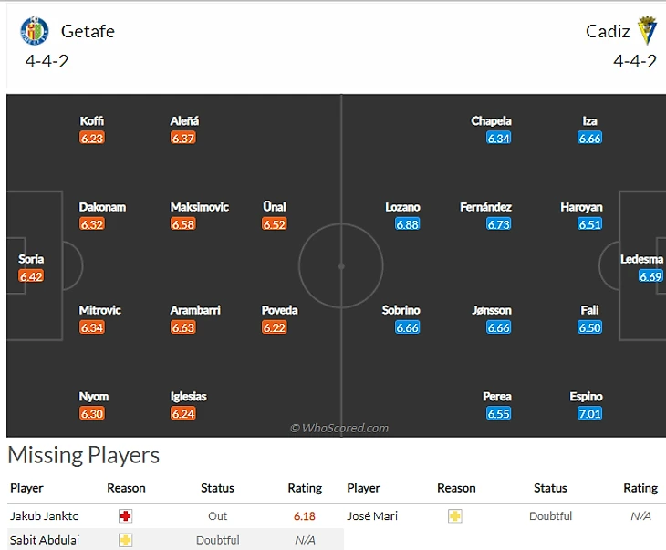Click Soria's 6.42 rating badge
Image resolution: width=666 pixels, height=550 pixels.
click(31, 276)
